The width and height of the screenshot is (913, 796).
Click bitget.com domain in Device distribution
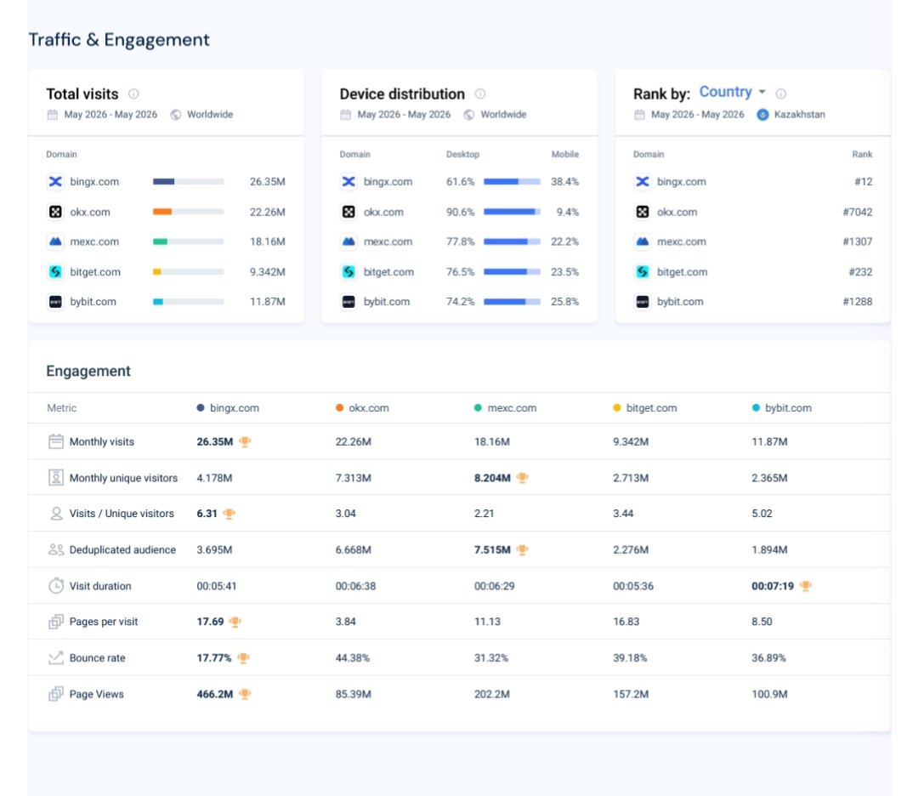388,272
